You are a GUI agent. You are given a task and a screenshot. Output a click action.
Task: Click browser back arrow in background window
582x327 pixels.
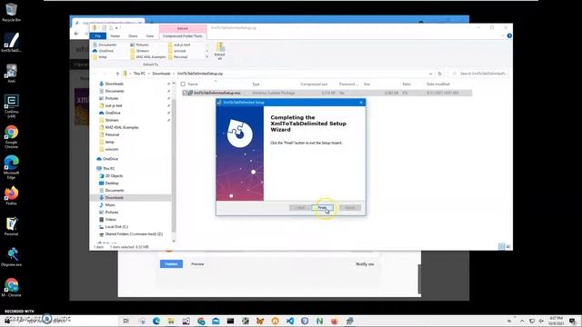click(x=76, y=34)
